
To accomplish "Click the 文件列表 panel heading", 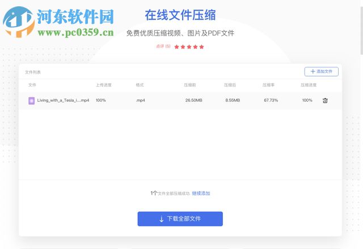I will (x=33, y=72).
